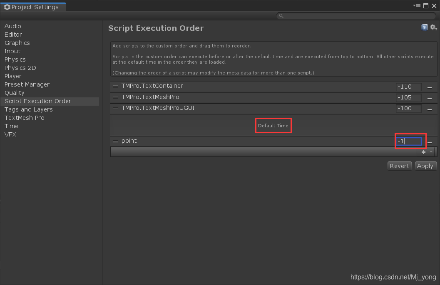Open the settings gear preset menu
The width and height of the screenshot is (440, 285).
coord(433,27)
